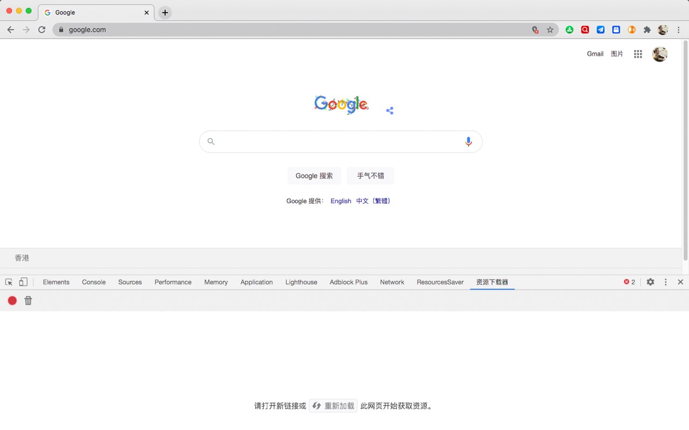Open DevTools settings gear

pos(650,282)
